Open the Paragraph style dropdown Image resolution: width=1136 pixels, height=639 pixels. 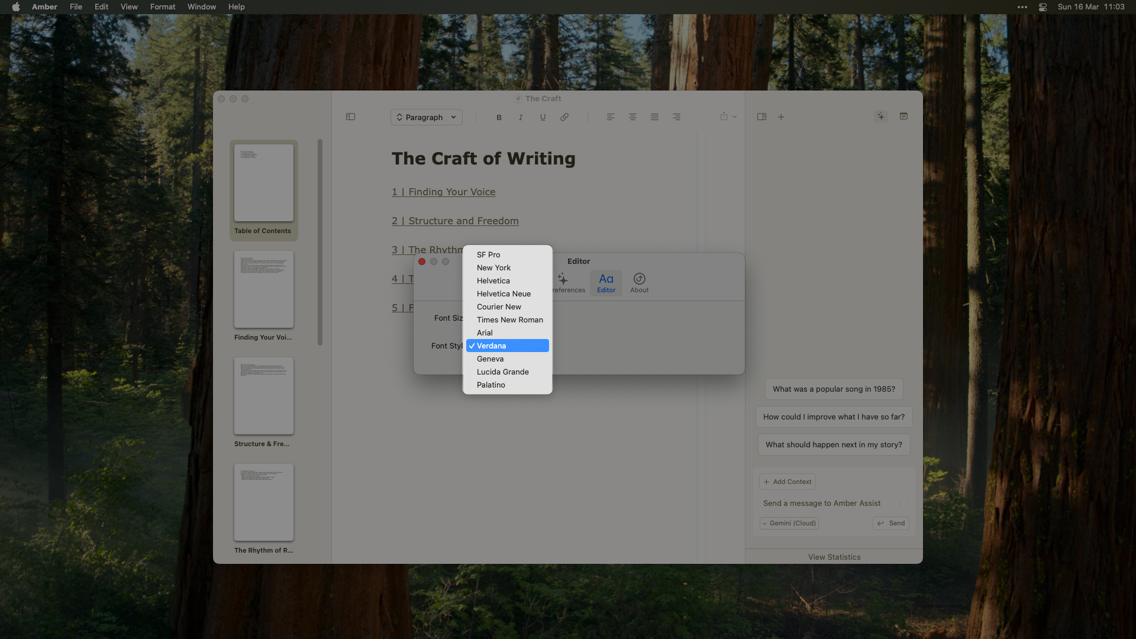426,117
